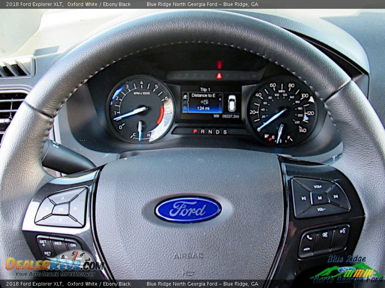Tap the red seatbelt warning light

pyautogui.click(x=219, y=76)
